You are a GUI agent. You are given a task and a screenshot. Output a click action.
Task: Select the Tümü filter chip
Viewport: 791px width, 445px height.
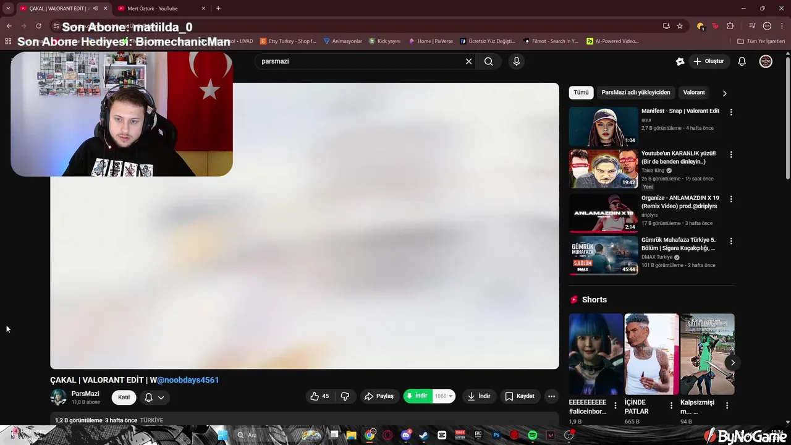[x=581, y=92]
